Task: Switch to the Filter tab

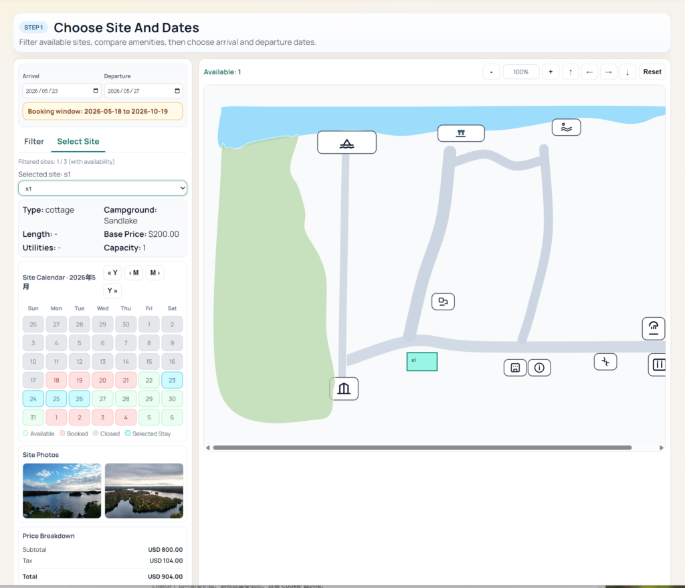Action: click(x=33, y=141)
